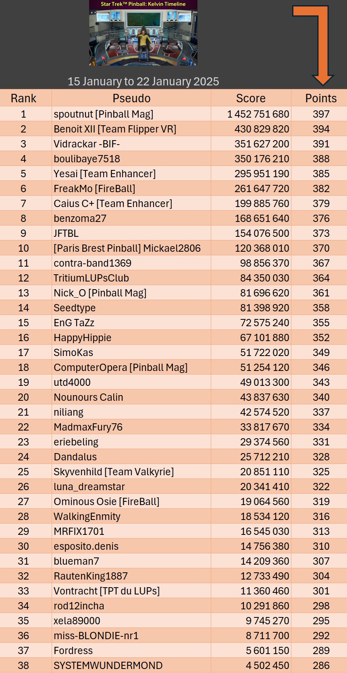347x673 pixels.
Task: Click [Paris Brest Pinball] Mickael2806 entry
Action: point(127,248)
